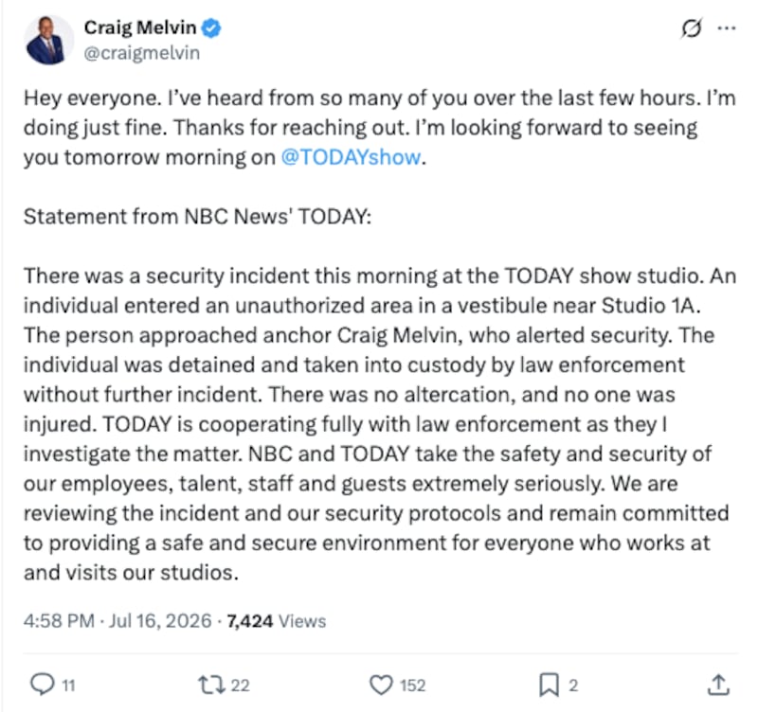
Task: Click the reply count 11
Action: click(68, 685)
